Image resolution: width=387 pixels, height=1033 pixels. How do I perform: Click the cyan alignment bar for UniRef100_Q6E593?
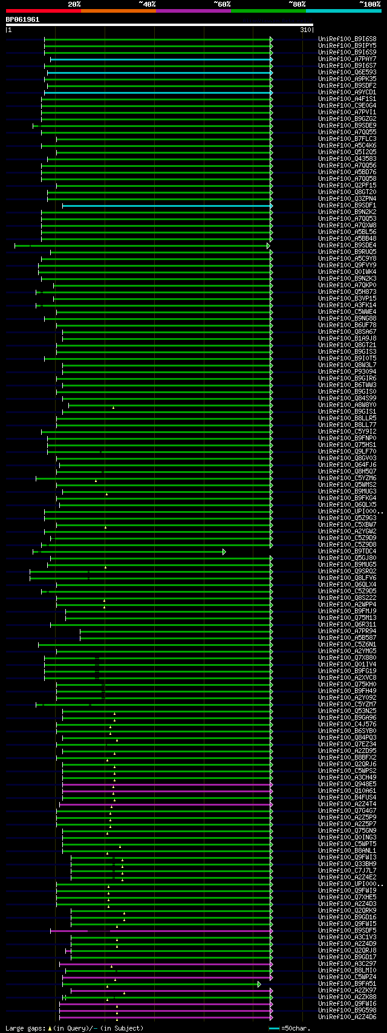(159, 73)
